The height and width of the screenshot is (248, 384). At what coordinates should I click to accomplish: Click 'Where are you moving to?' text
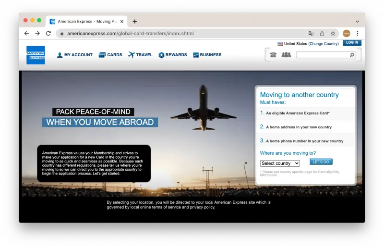point(288,153)
